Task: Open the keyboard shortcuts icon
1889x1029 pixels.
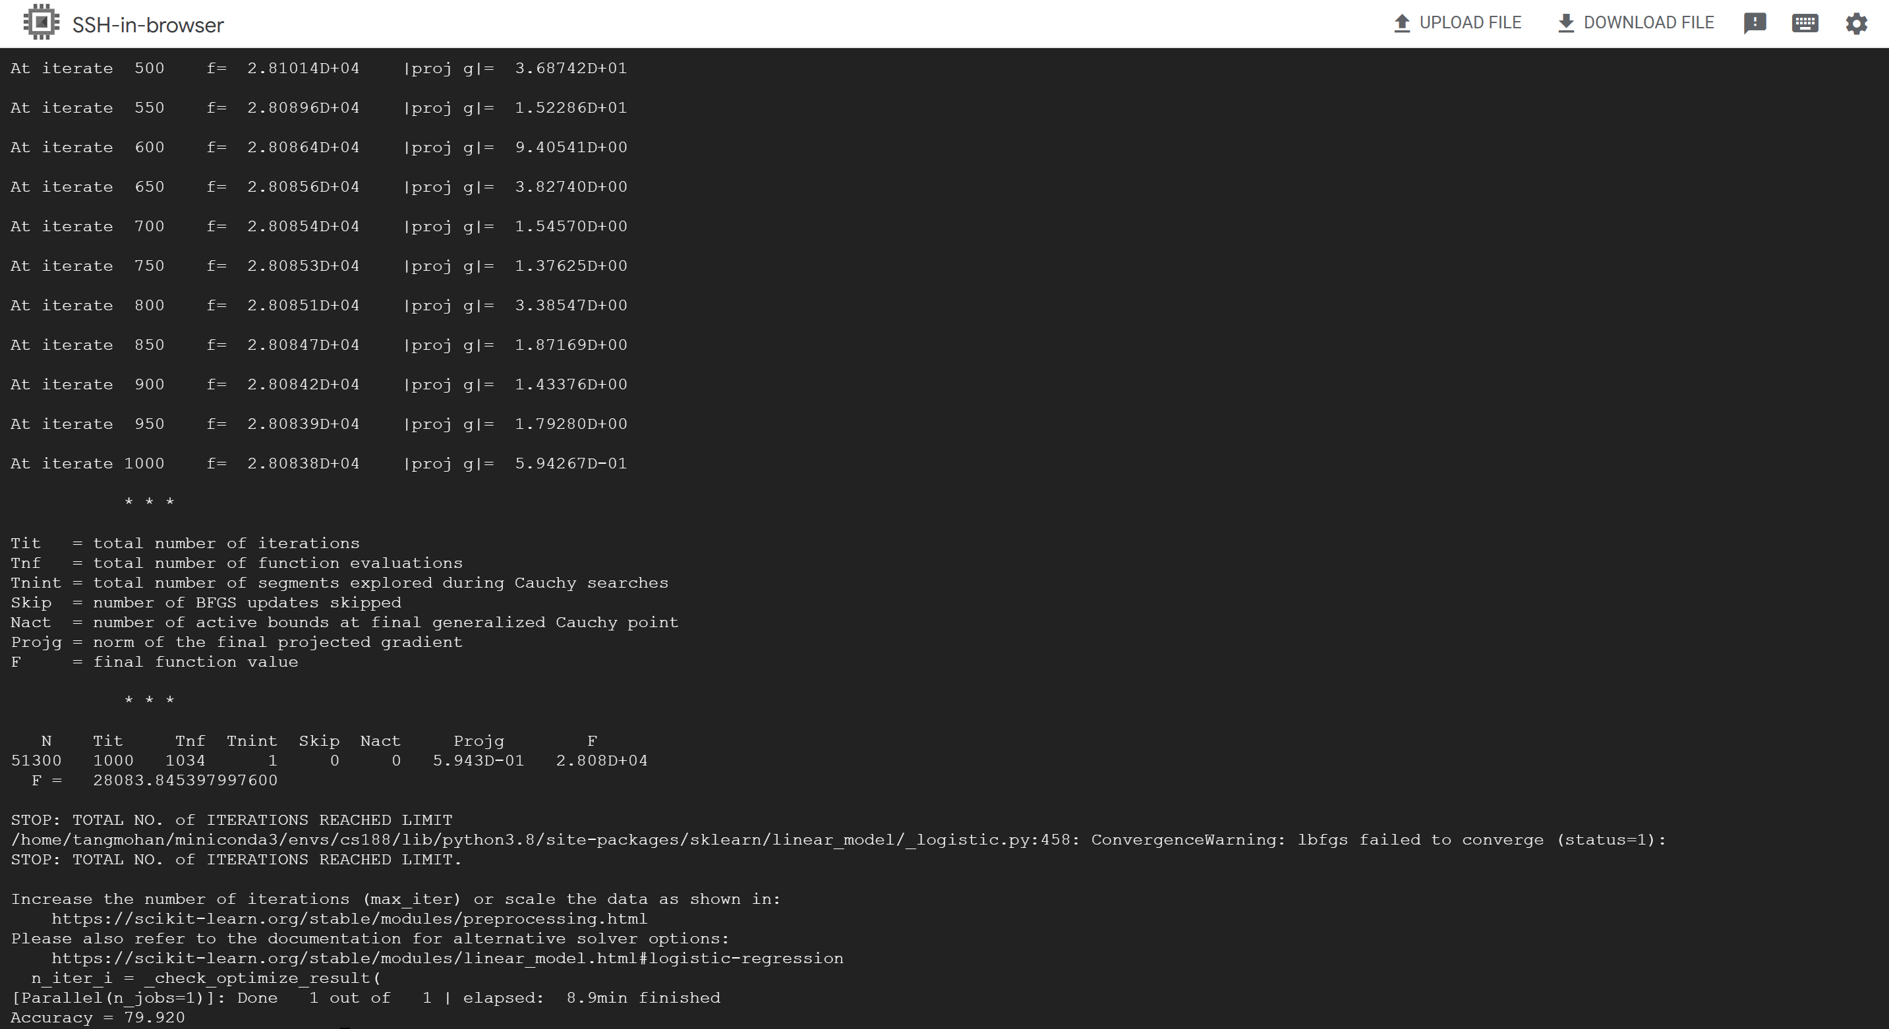Action: coord(1805,24)
